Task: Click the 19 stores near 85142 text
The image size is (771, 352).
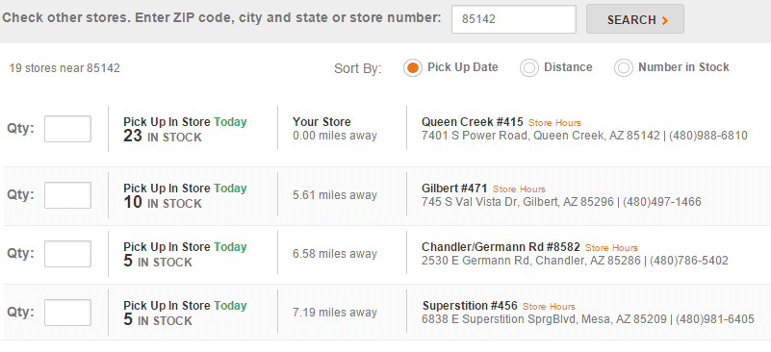Action: 64,68
